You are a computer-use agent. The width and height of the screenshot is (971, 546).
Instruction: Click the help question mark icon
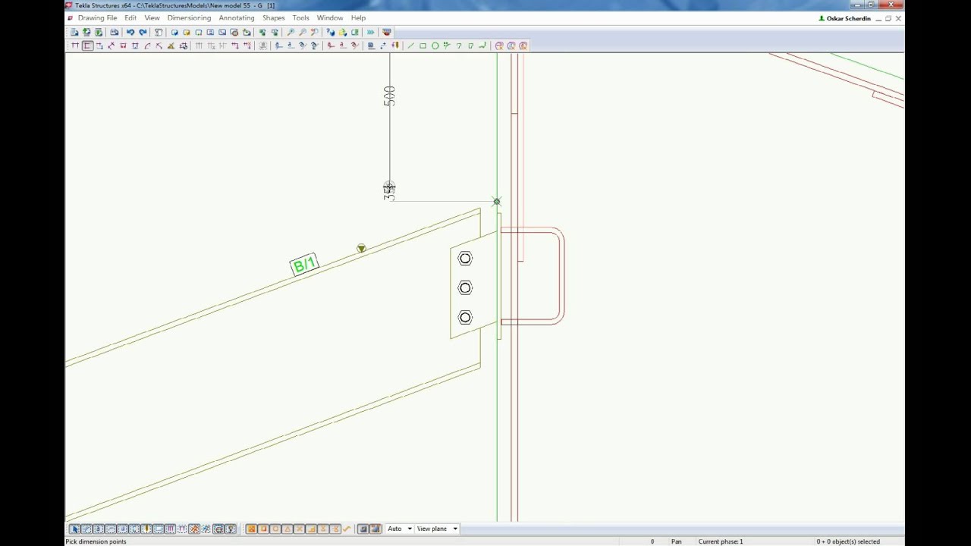pos(331,32)
